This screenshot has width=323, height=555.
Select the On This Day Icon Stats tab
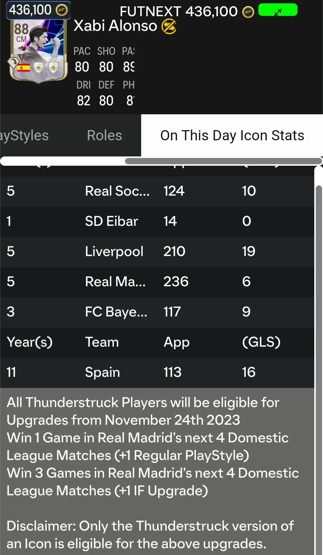click(232, 136)
